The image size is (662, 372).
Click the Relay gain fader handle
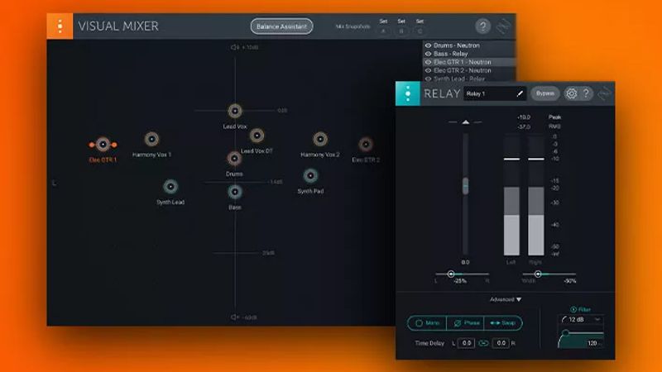coord(465,185)
